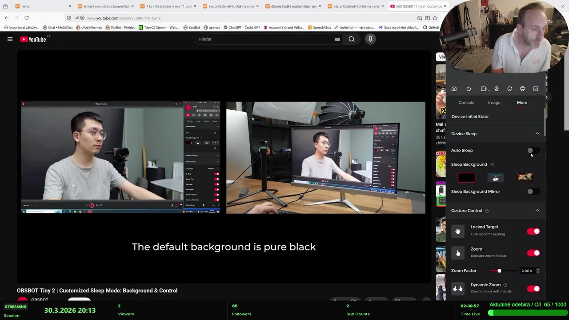The height and width of the screenshot is (320, 569).
Task: Select the middle sleep background thumbnail
Action: click(496, 178)
